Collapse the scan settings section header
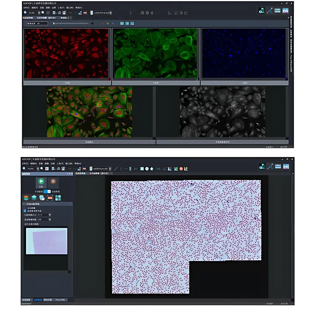 coord(24,204)
